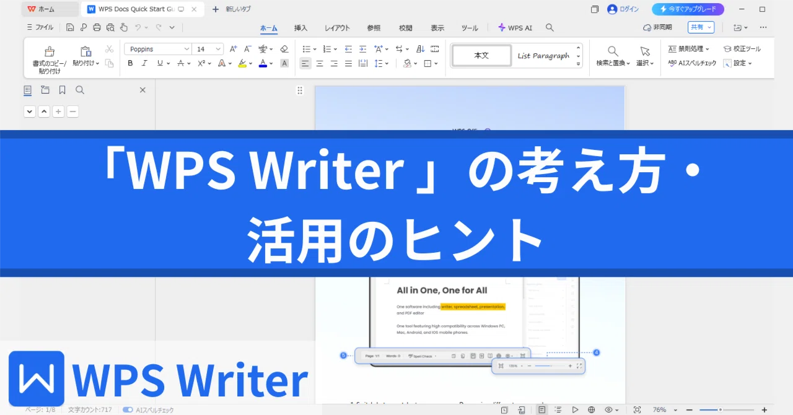The width and height of the screenshot is (793, 415).
Task: Click the Increase Font Size icon
Action: point(233,49)
